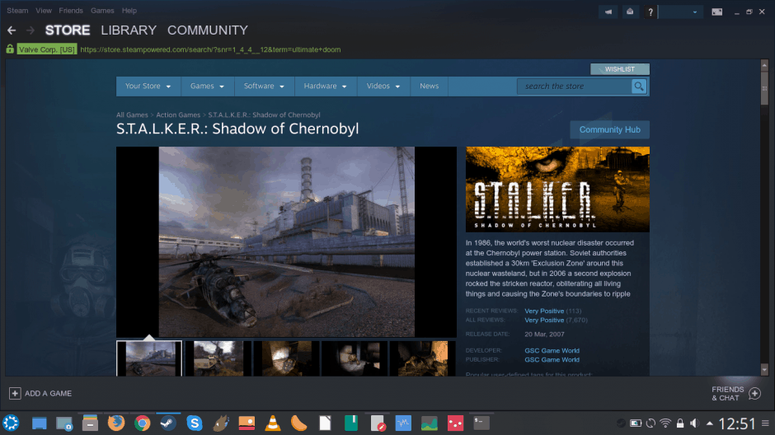Click the page vertical scrollbar handle
775x435 pixels.
pyautogui.click(x=764, y=87)
